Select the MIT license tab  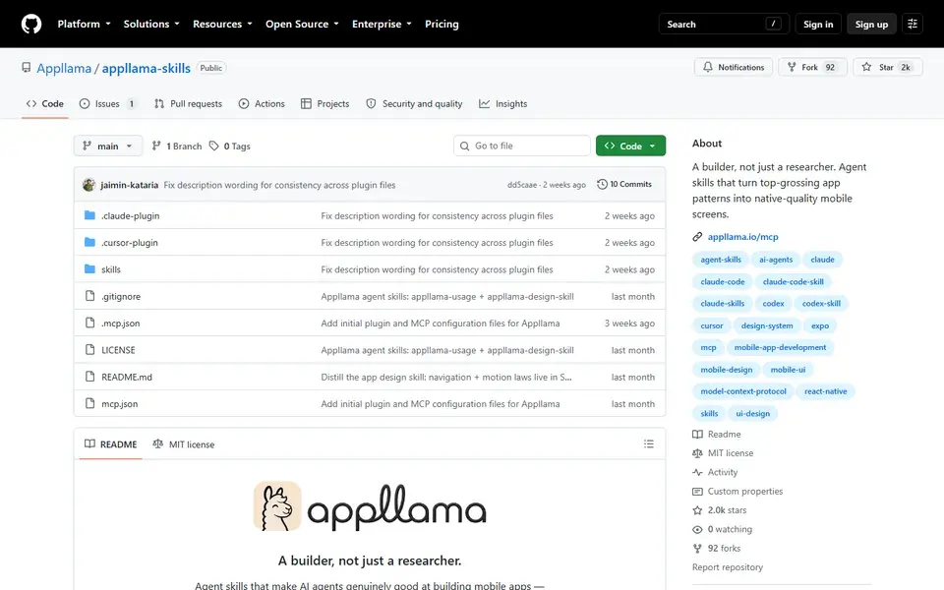click(x=184, y=444)
